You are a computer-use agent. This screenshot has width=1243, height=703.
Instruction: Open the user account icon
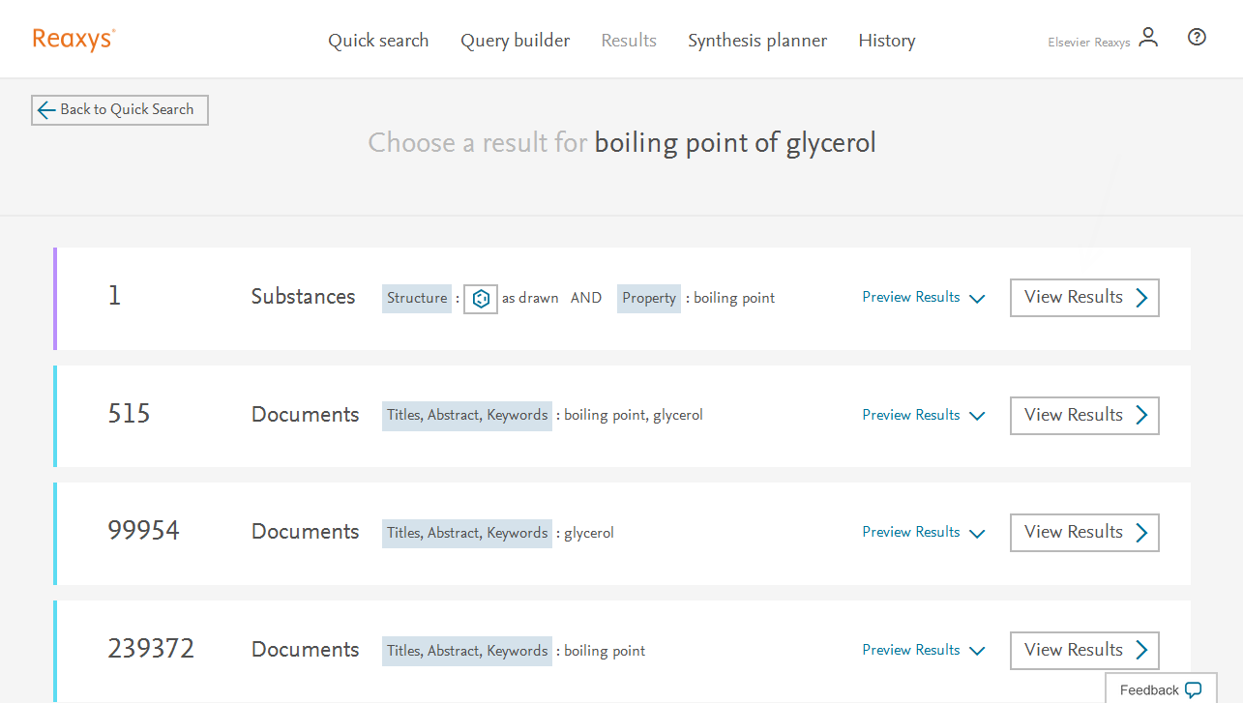(1148, 38)
